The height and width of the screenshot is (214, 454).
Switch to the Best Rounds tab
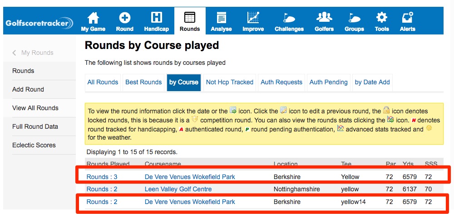[x=143, y=82]
